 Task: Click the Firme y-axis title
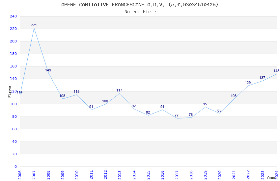pos(10,92)
